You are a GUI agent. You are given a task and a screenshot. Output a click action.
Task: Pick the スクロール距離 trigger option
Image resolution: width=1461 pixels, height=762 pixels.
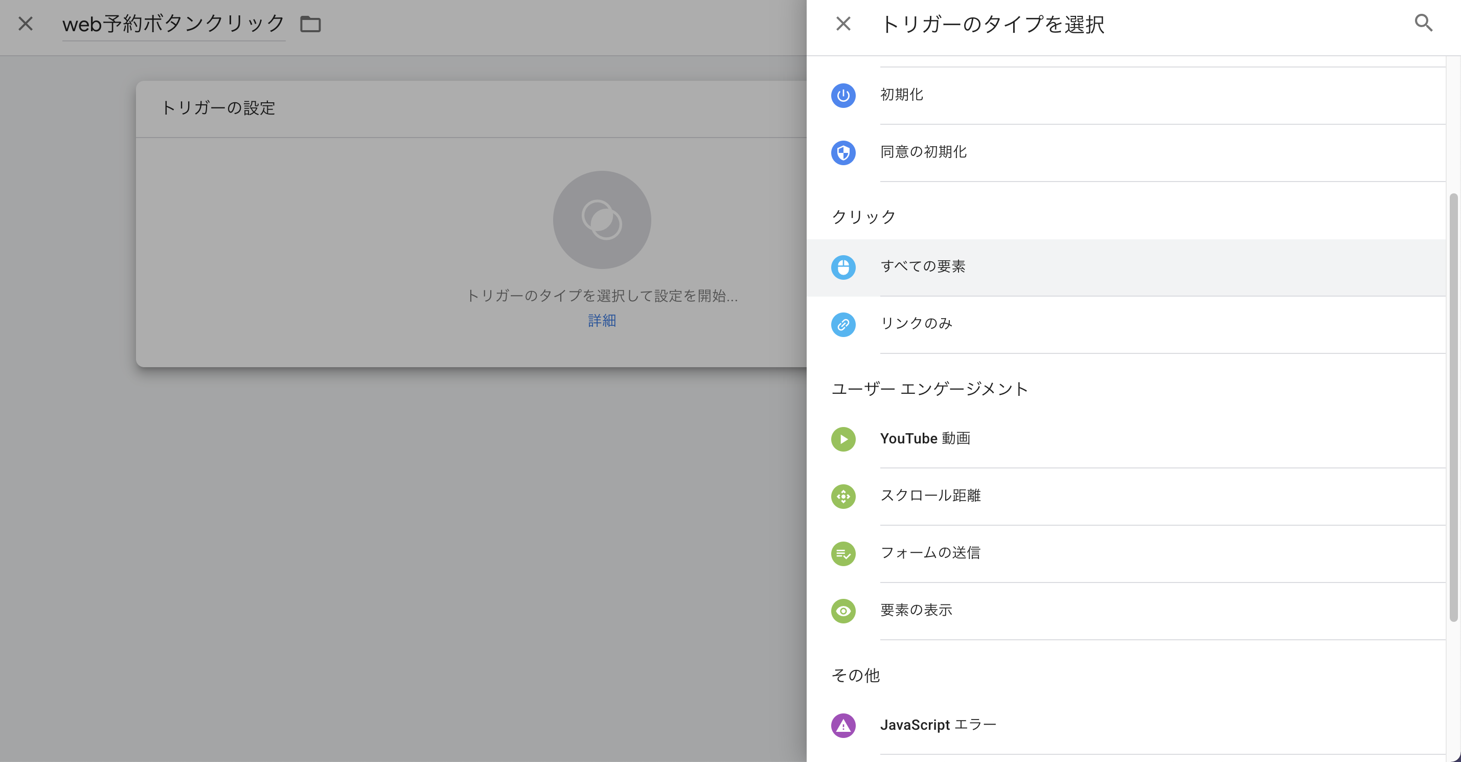[930, 496]
